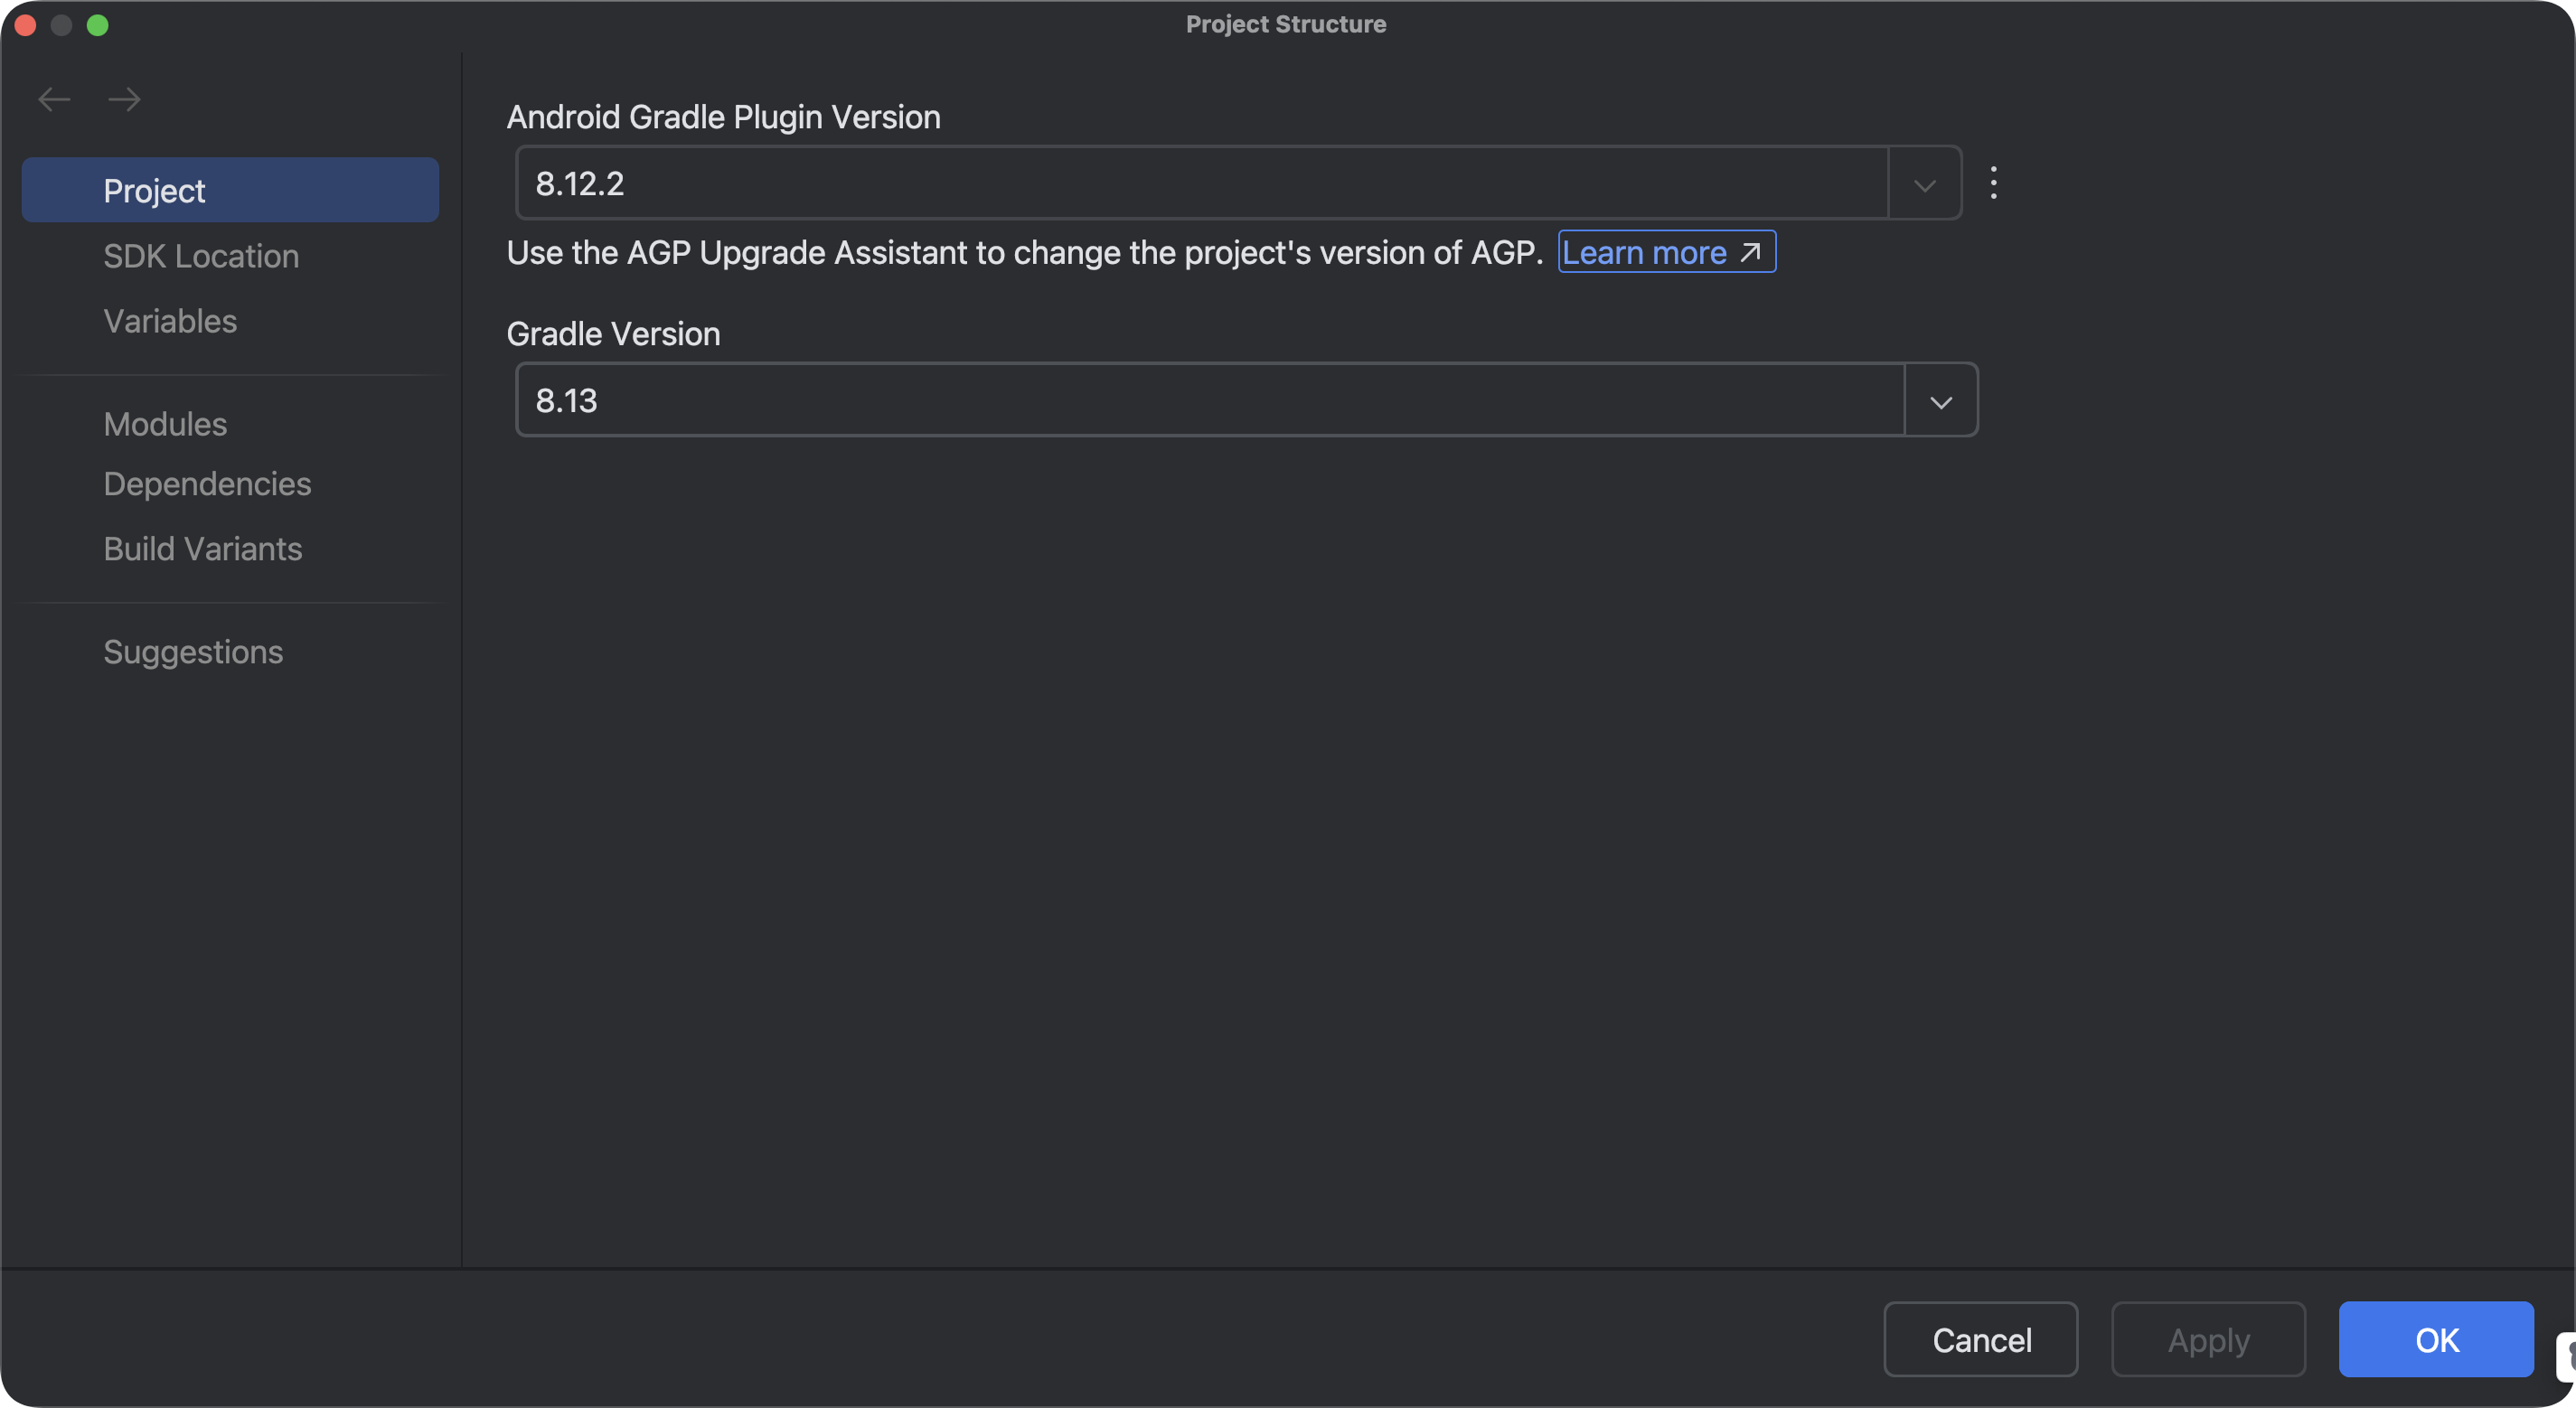Click the red close window button
Image resolution: width=2576 pixels, height=1408 pixels.
26,25
